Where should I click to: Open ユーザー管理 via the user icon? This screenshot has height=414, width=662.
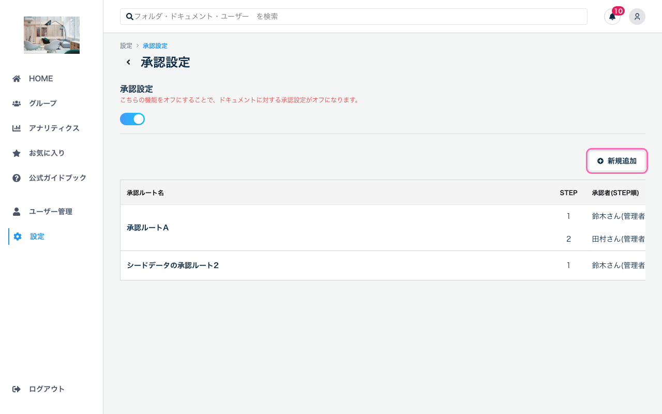(17, 211)
